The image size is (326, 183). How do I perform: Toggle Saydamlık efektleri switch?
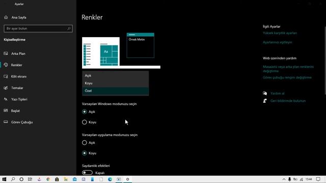pyautogui.click(x=87, y=173)
